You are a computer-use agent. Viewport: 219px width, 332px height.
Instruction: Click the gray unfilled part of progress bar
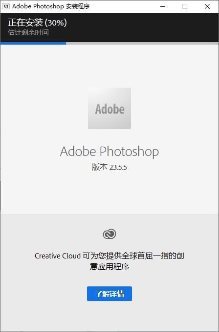coord(142,43)
